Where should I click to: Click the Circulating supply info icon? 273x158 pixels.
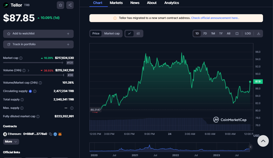(x=35, y=91)
